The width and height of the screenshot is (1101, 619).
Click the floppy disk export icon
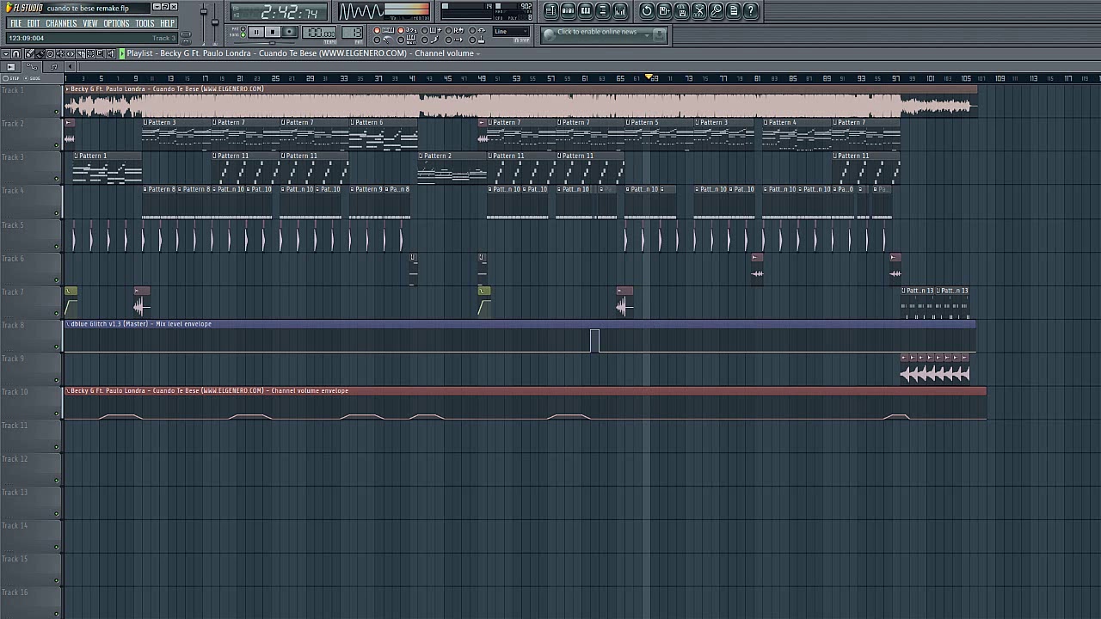coord(682,10)
